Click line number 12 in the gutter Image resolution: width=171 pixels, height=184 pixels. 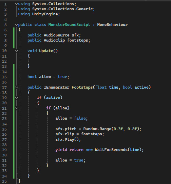coord(4,61)
